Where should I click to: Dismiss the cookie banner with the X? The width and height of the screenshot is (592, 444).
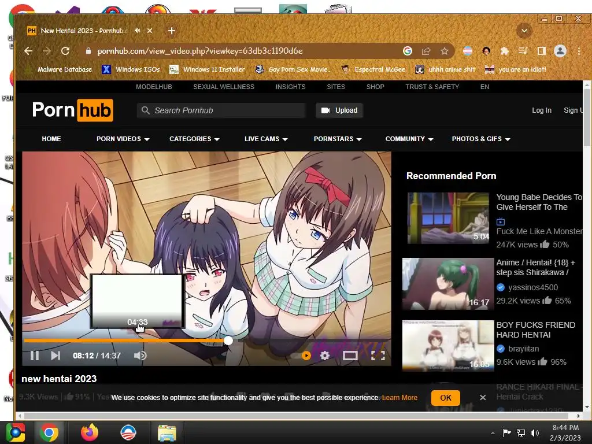483,398
